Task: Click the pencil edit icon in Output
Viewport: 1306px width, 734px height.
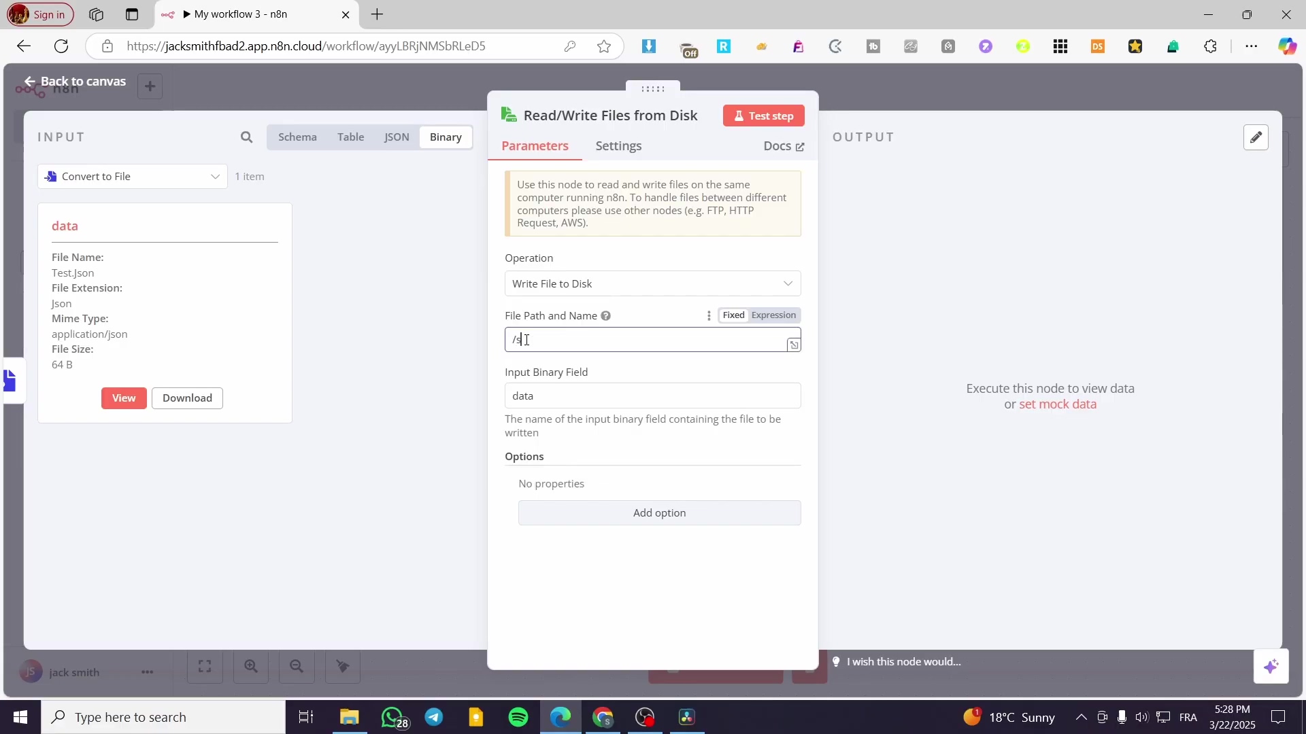Action: (1256, 137)
